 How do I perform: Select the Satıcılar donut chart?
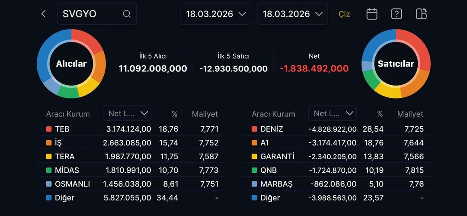click(x=396, y=64)
